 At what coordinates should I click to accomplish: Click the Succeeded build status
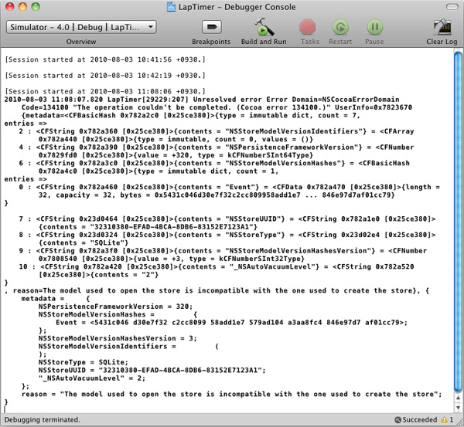tap(416, 419)
